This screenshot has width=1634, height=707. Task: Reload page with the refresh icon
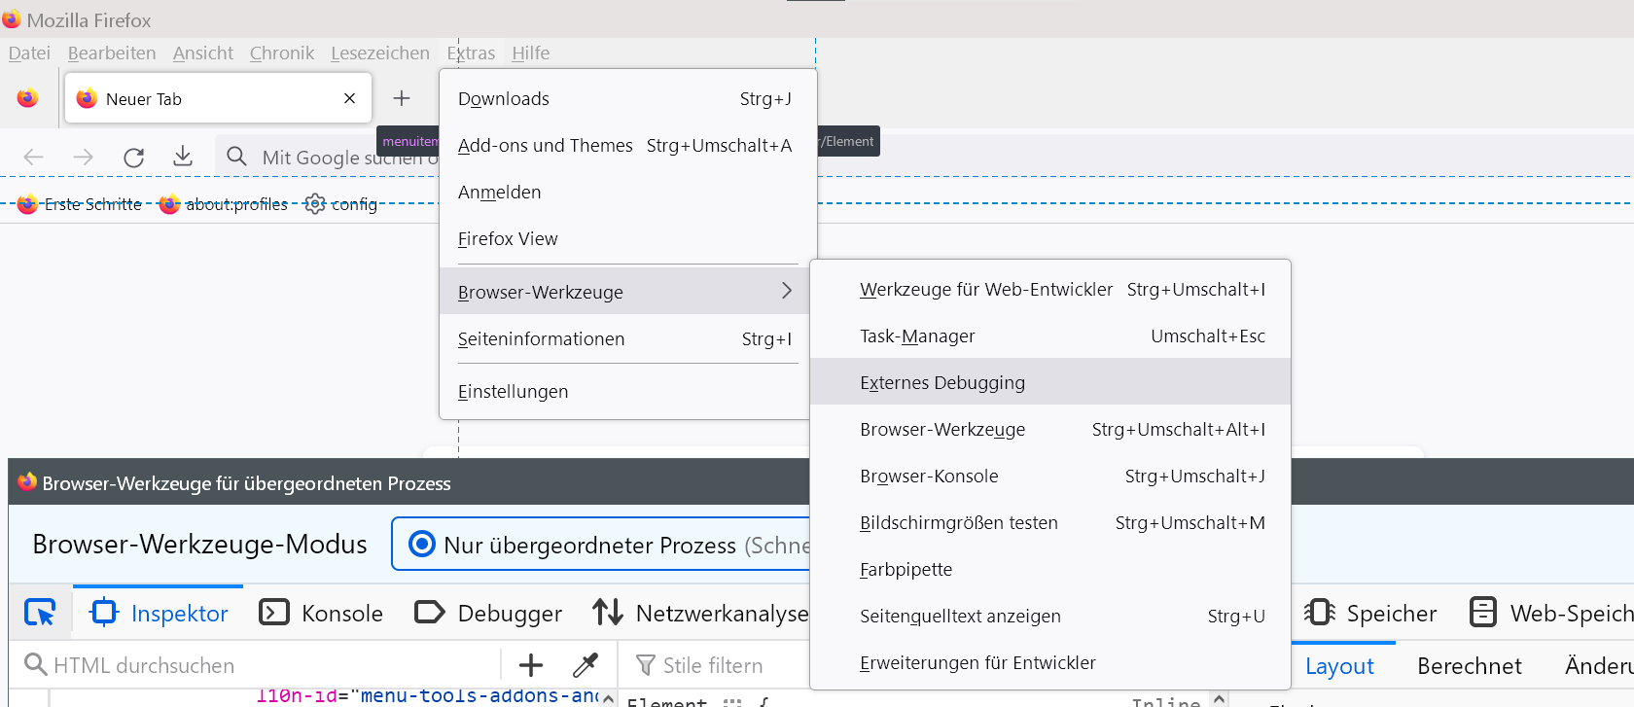point(134,157)
